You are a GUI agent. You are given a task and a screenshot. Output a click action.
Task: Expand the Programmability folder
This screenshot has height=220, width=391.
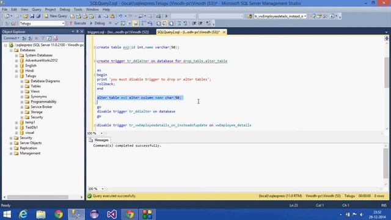pos(22,102)
